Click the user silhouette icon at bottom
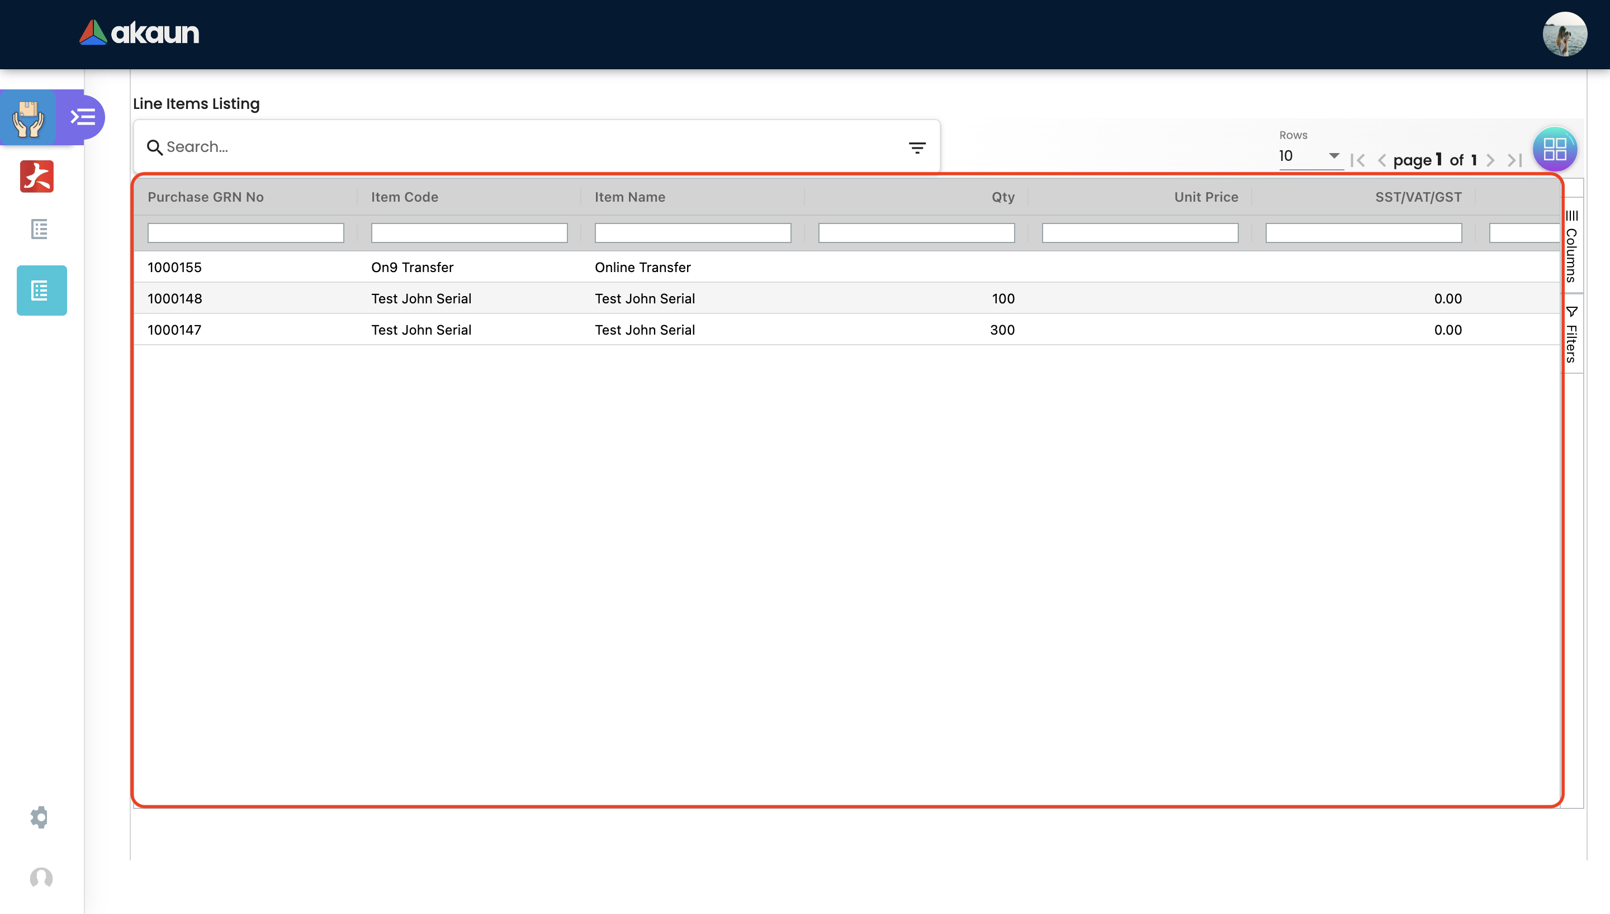 pos(41,878)
